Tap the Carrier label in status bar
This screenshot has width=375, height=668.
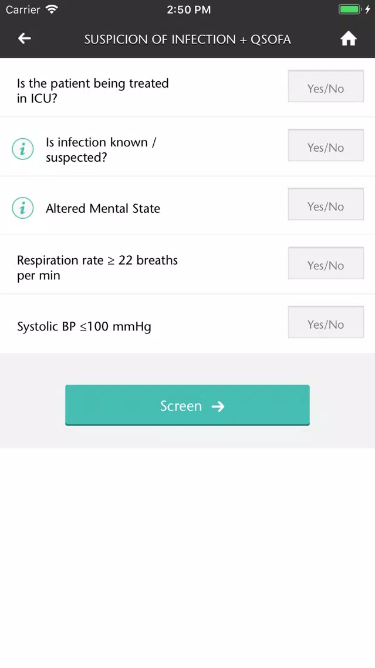pyautogui.click(x=23, y=9)
